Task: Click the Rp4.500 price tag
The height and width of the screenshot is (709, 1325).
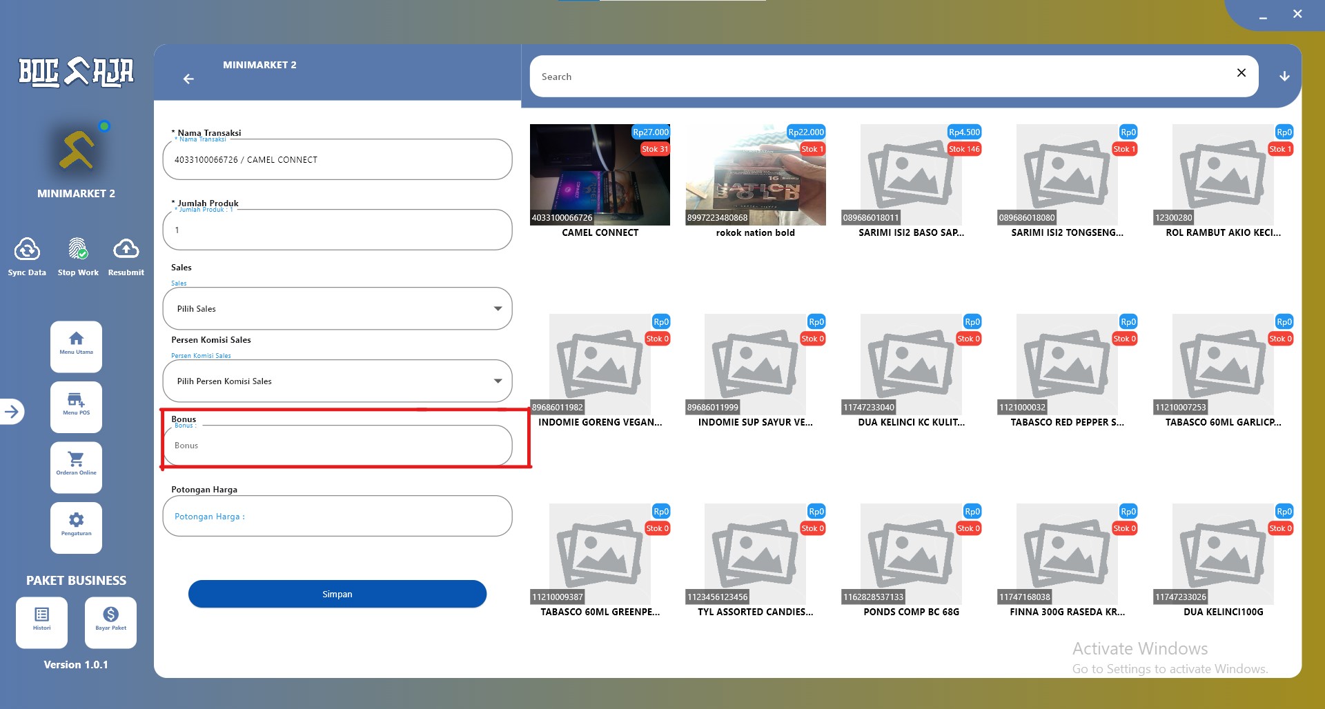Action: click(x=964, y=132)
